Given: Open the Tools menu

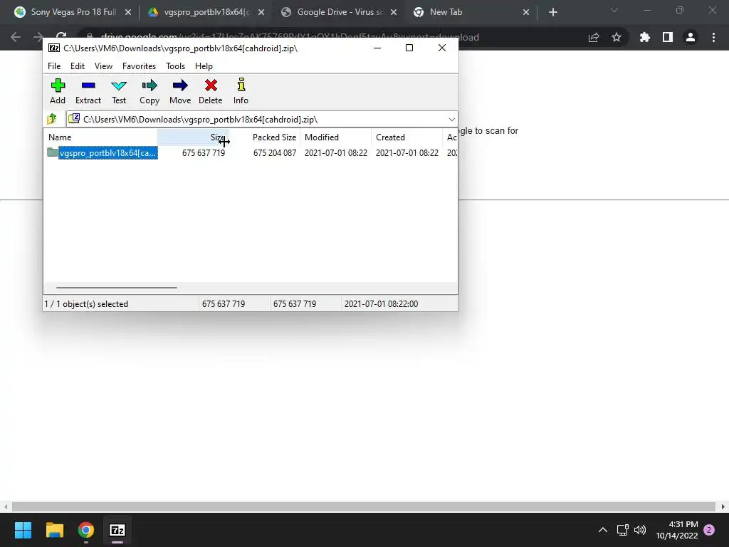Looking at the screenshot, I should pos(175,66).
